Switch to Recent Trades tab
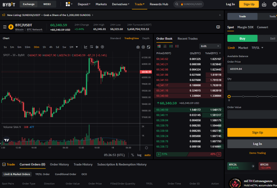 [188, 38]
